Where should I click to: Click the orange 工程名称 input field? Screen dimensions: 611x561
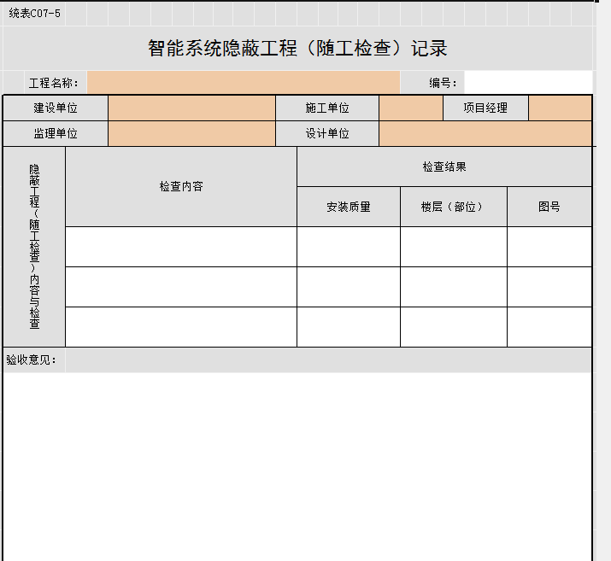click(x=243, y=83)
